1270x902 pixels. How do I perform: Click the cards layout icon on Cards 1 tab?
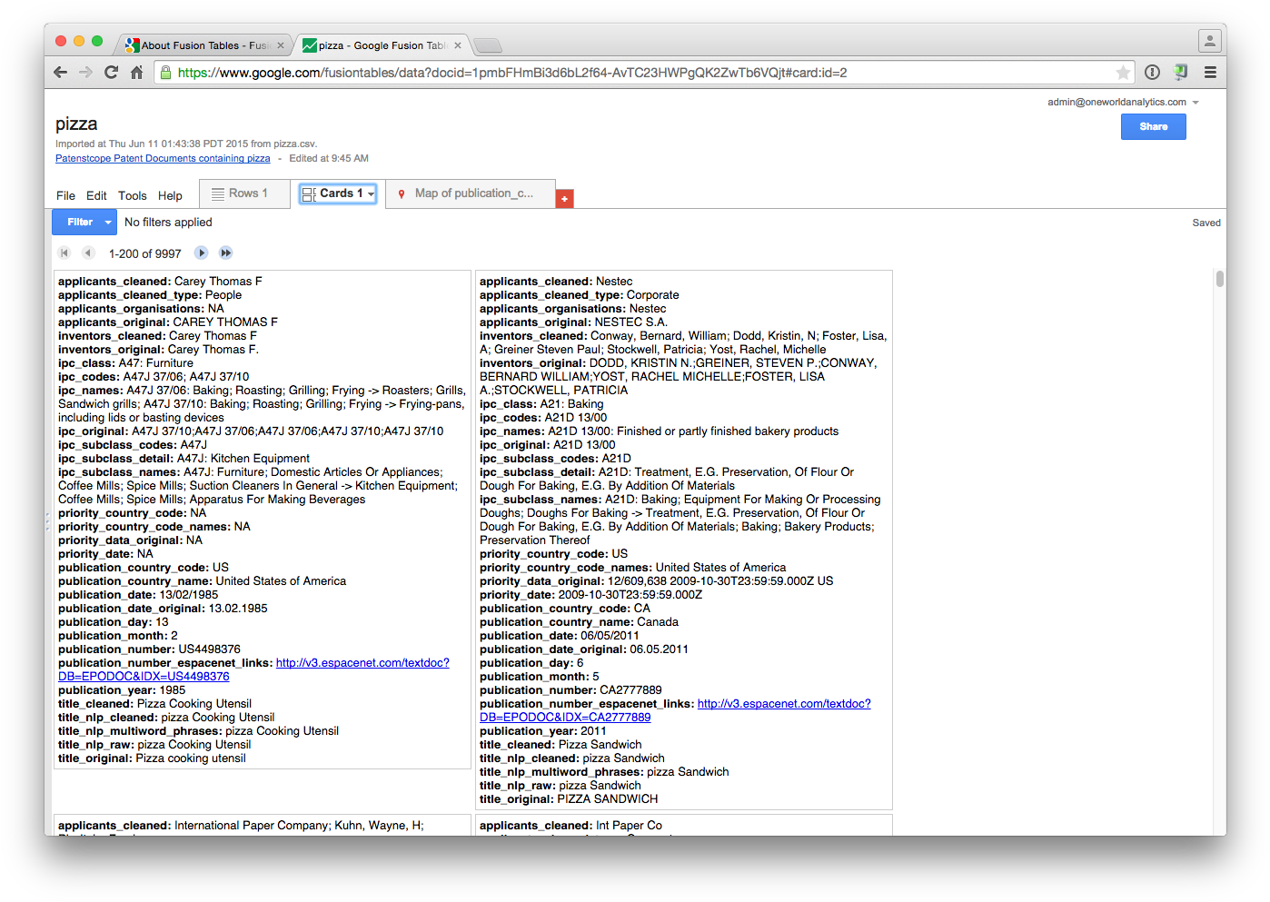tap(310, 193)
